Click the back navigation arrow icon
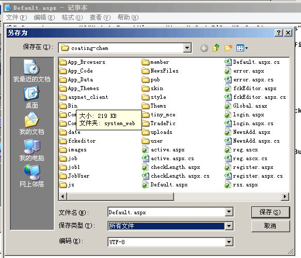301x258 pixels. pos(204,48)
